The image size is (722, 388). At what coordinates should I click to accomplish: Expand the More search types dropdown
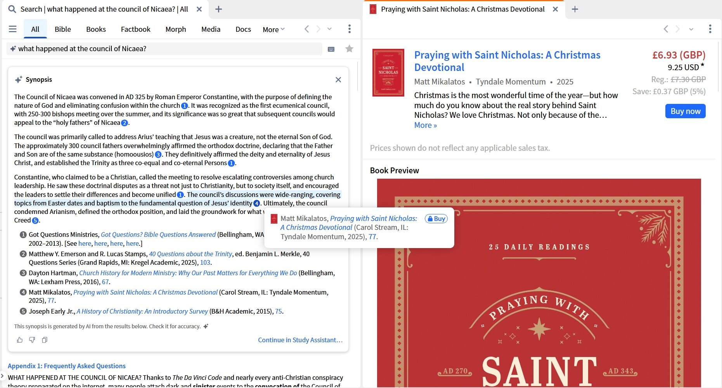point(274,29)
